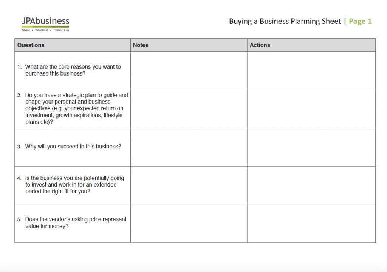Click the Actions cell for 'Why will you succeed'
The image size is (387, 272).
(311, 147)
